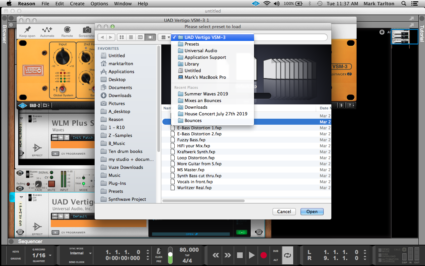Open the File menu
This screenshot has height=266, width=425.
point(45,4)
